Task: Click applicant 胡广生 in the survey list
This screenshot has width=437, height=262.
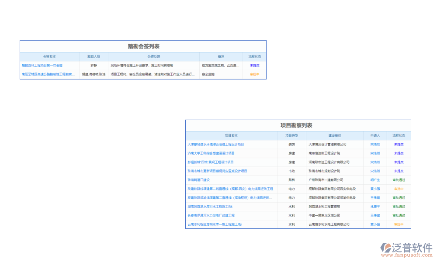Action: 375,180
